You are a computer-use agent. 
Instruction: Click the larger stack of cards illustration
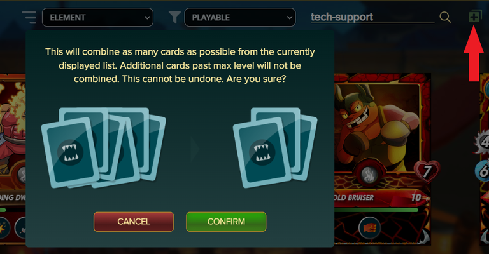pos(104,148)
